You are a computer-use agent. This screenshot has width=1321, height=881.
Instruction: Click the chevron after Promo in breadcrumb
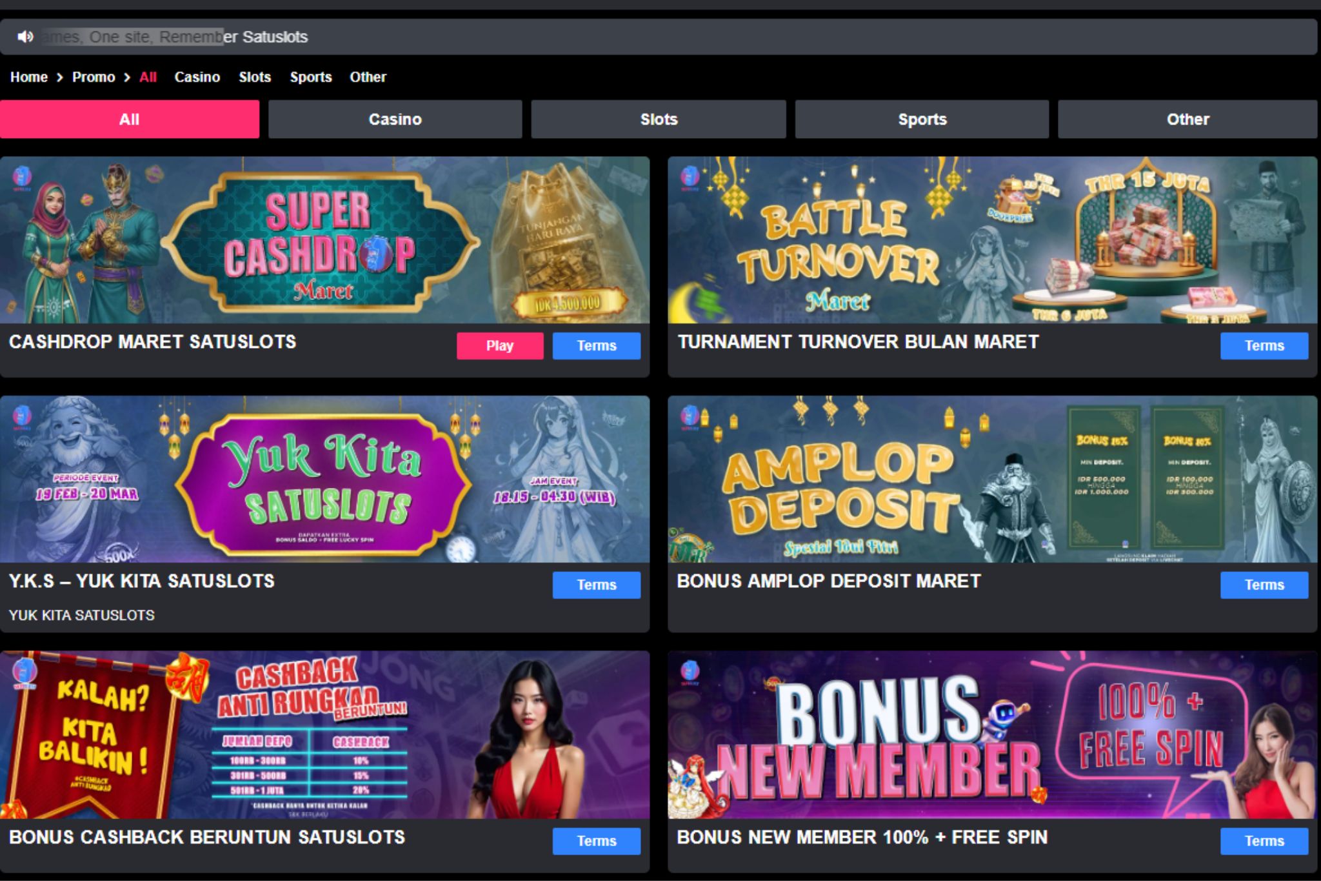(127, 77)
